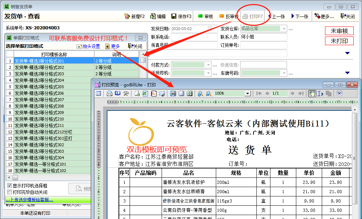Click 编辑 in the toolbar
This screenshot has height=219, width=362.
(x=158, y=16)
